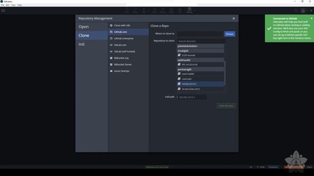Click the Pop toolbar icon
Viewport: 314px width, 176px height.
(180, 10)
